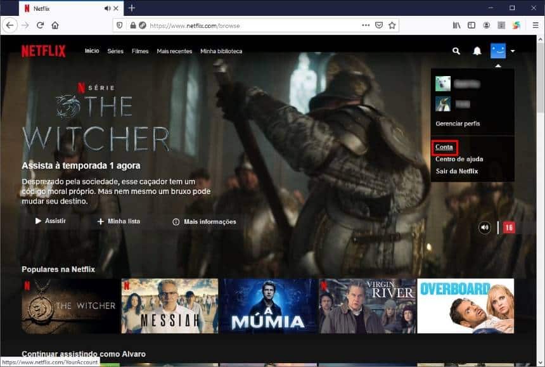Viewport: 545px width, 367px height.
Task: Open the Messiah thumbnail
Action: coord(170,306)
